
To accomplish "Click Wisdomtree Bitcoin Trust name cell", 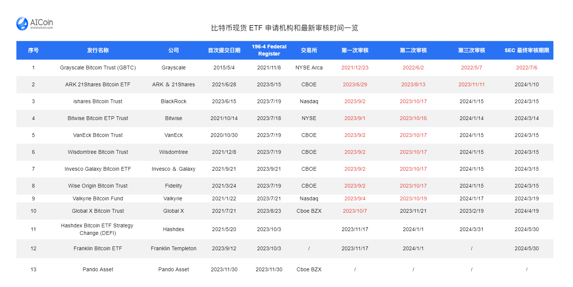I will coord(98,152).
